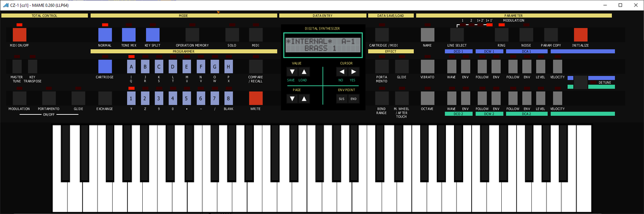Image resolution: width=644 pixels, height=214 pixels.
Task: Click the Cartridge / MIDI data save button
Action: tap(382, 35)
